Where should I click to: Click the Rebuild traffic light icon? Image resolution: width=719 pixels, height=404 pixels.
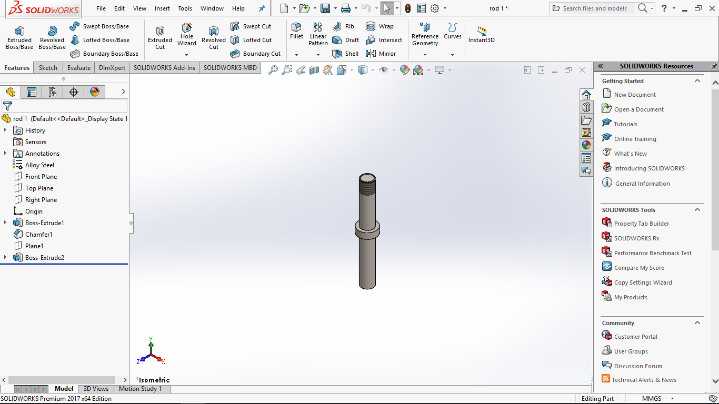(x=407, y=8)
